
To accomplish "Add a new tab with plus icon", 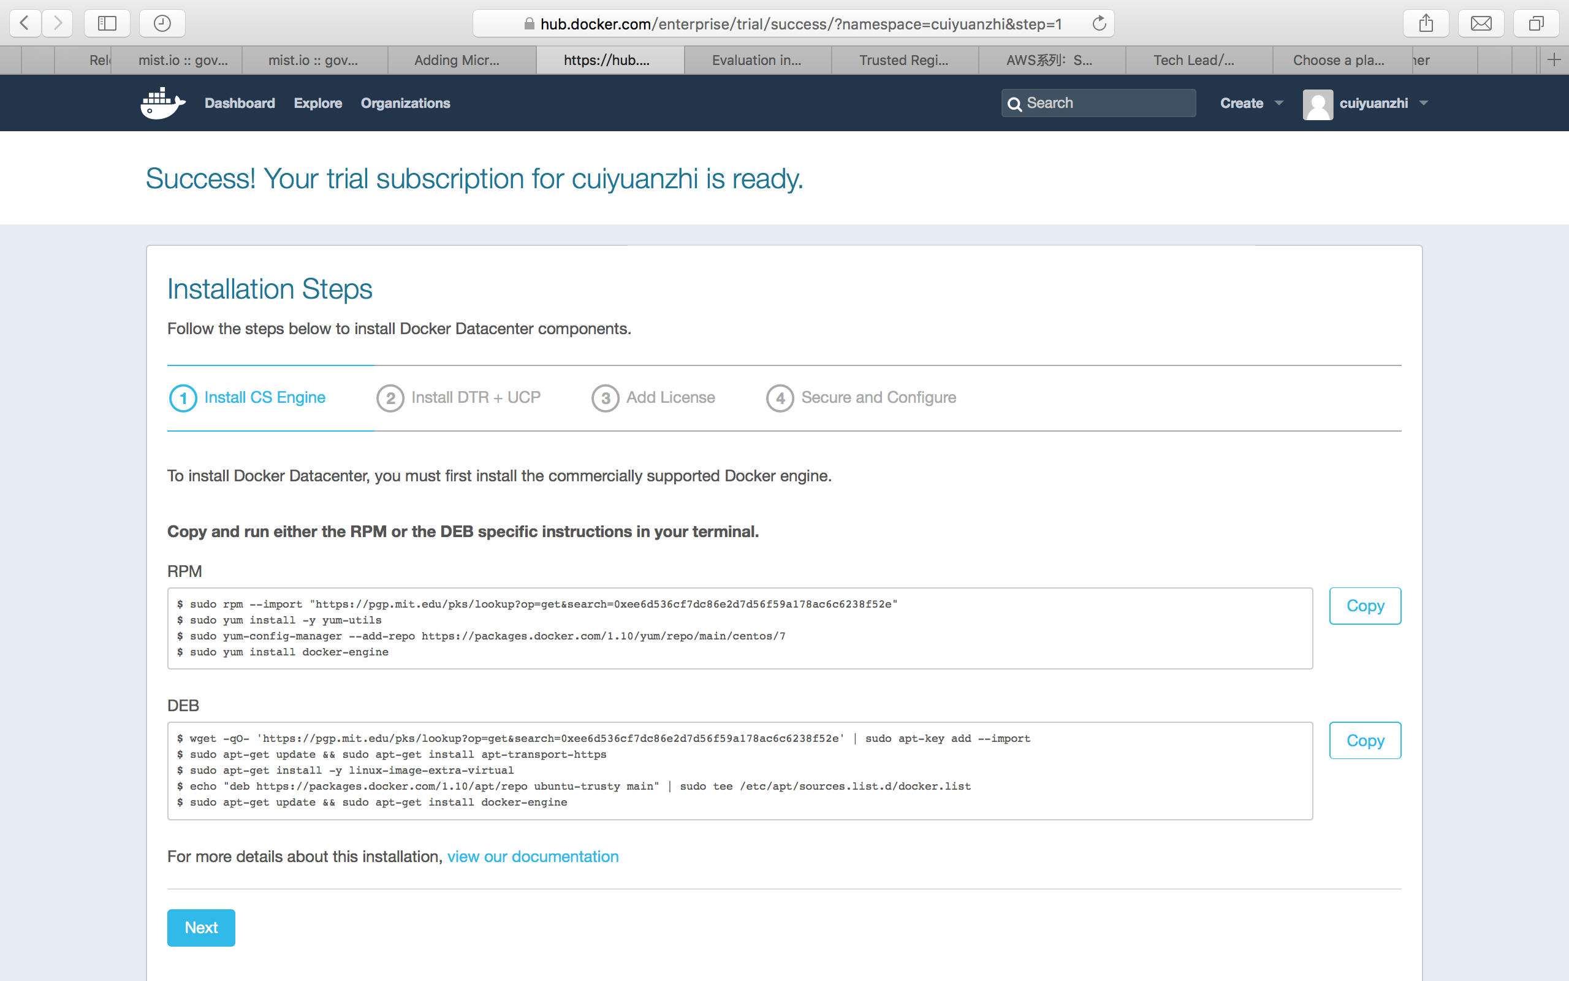I will click(x=1554, y=60).
